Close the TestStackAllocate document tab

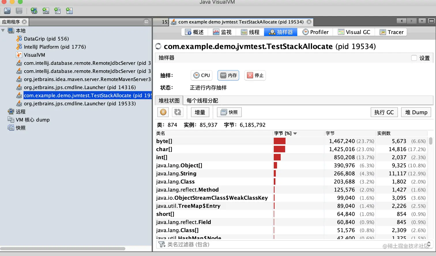point(309,22)
